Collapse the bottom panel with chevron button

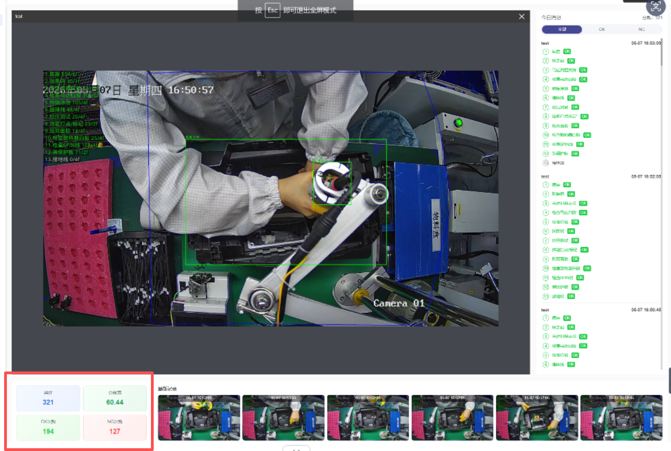tap(296, 449)
